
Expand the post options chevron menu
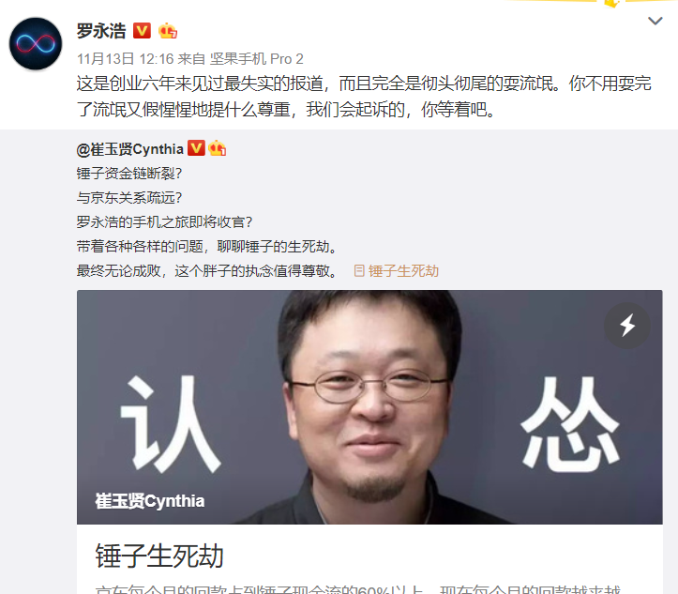point(655,21)
